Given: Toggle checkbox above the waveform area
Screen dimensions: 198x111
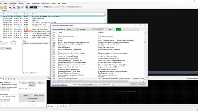Looking at the screenshot, I should 48,78.
